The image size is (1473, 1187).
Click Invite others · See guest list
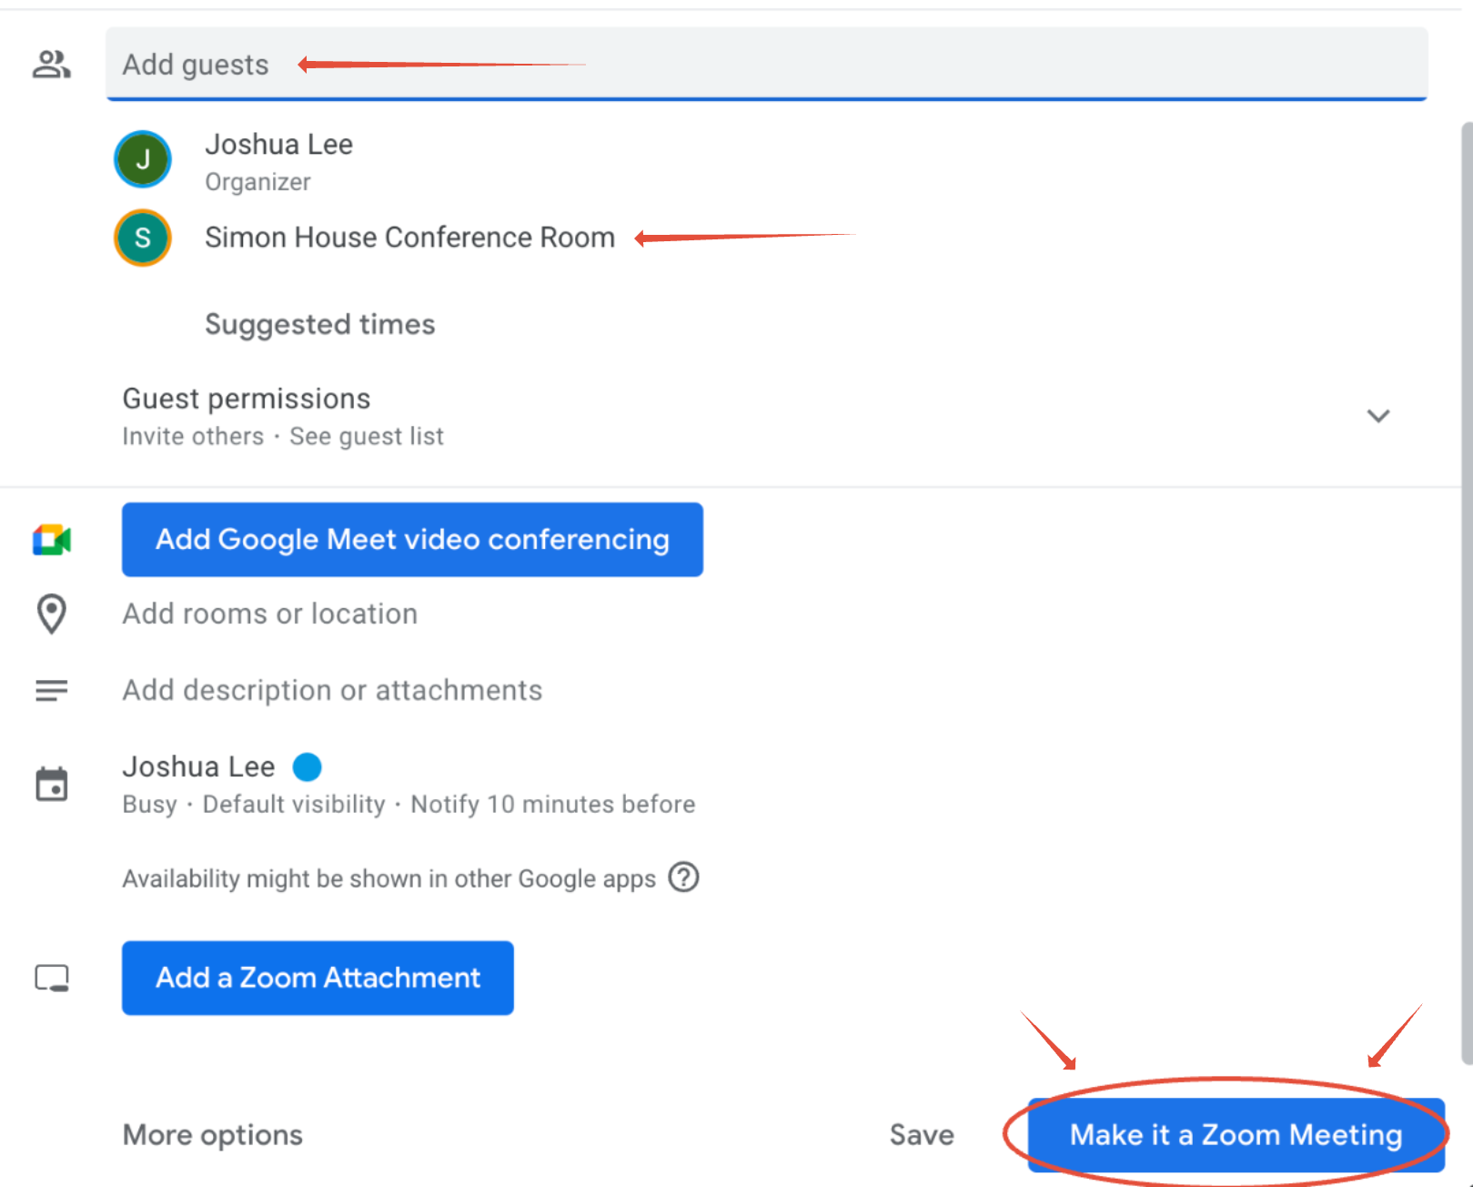pos(283,436)
